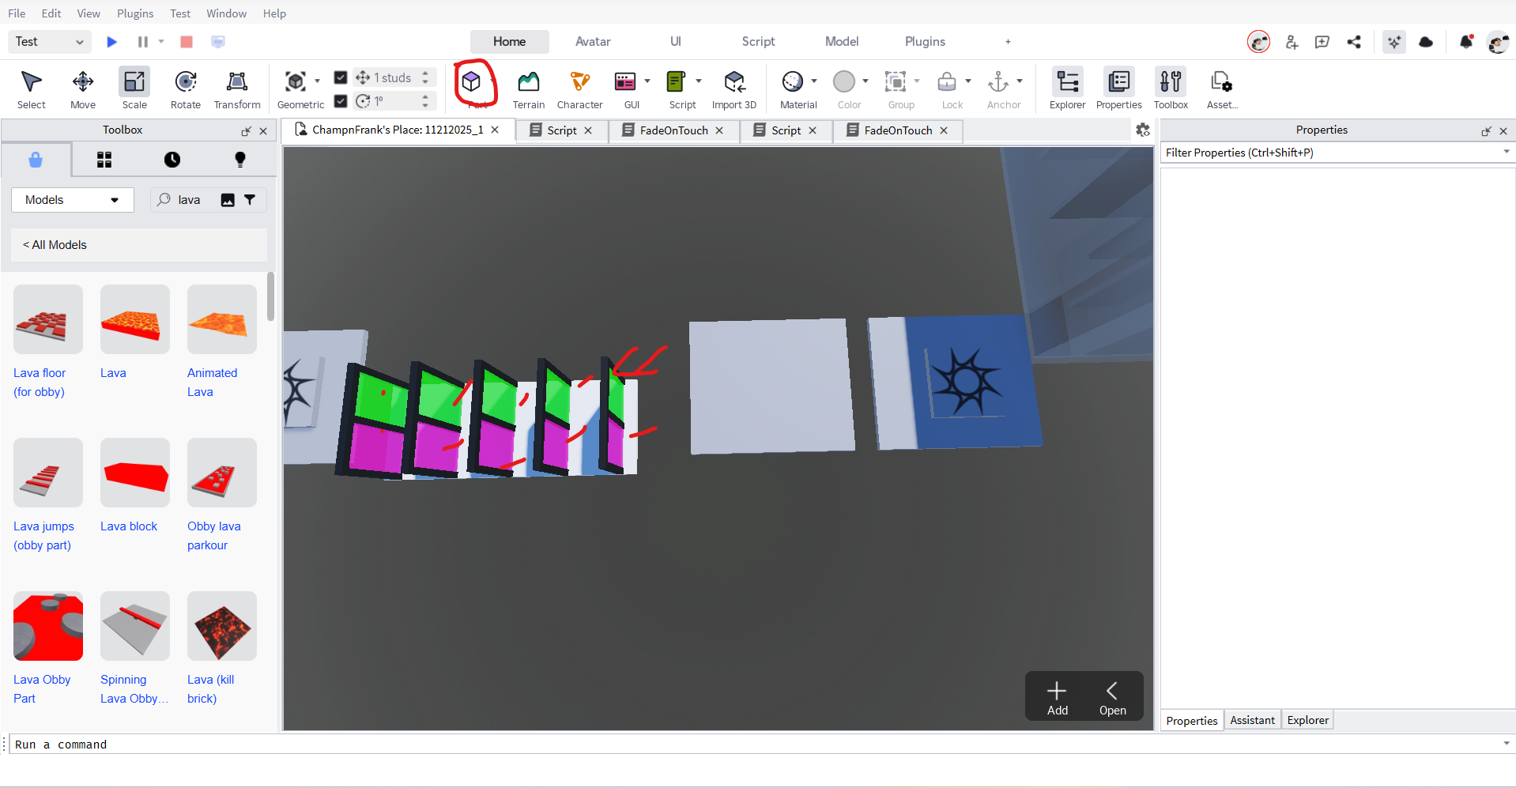
Task: Switch to the Explorer bottom tab
Action: coord(1307,720)
